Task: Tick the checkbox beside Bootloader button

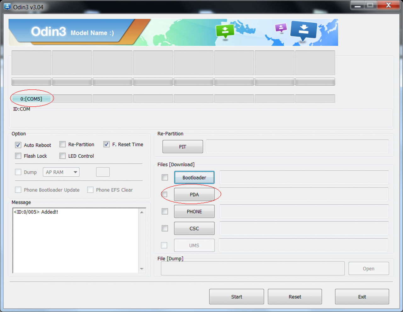Action: (x=165, y=178)
